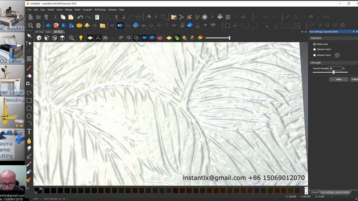The image size is (358, 201).
Task: Activate the Ellipse drawing tool
Action: click(x=29, y=108)
